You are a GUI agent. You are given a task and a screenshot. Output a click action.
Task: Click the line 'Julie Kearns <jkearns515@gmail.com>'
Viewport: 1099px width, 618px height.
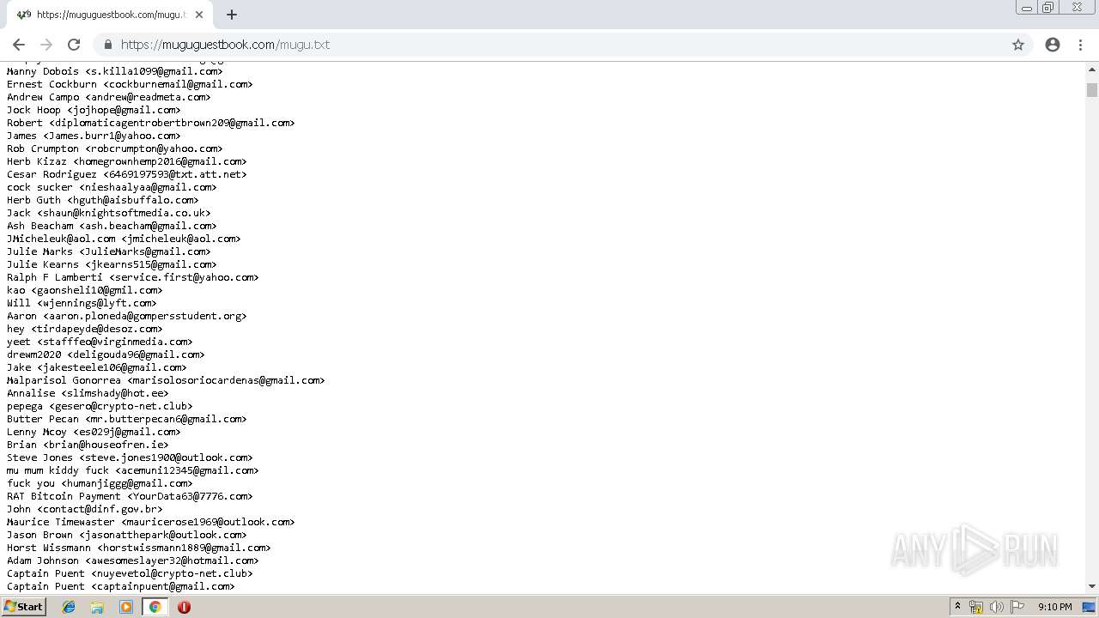112,264
